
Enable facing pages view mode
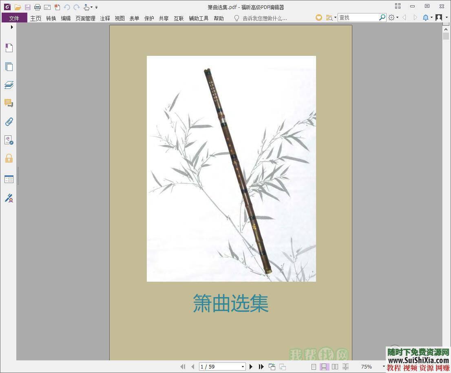point(335,366)
